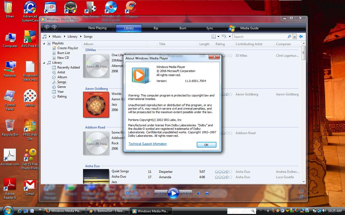Open the Recycle Bin desktop icon
Screen dimensions: 345x215
10,128
